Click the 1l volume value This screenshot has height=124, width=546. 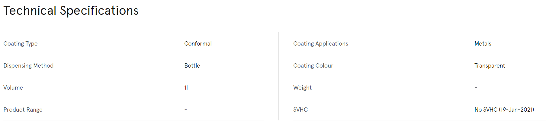pyautogui.click(x=186, y=88)
